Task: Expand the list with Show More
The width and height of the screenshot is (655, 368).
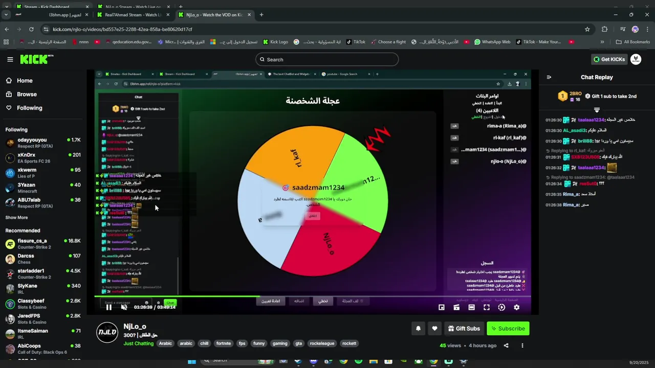Action: [17, 218]
